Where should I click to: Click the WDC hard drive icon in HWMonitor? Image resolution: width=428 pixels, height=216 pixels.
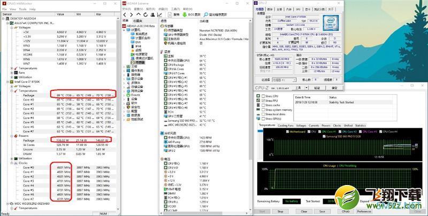tap(12, 204)
